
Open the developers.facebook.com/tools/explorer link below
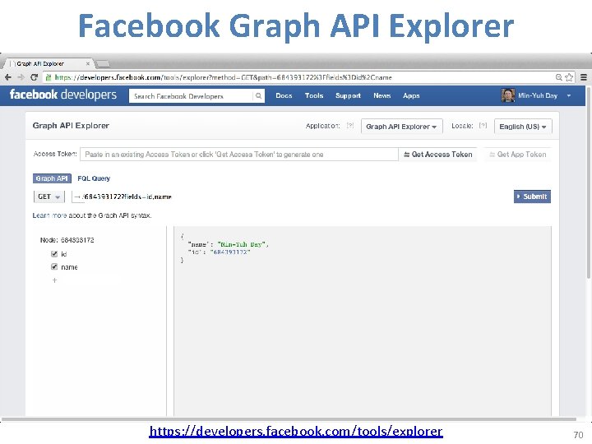pos(296,431)
